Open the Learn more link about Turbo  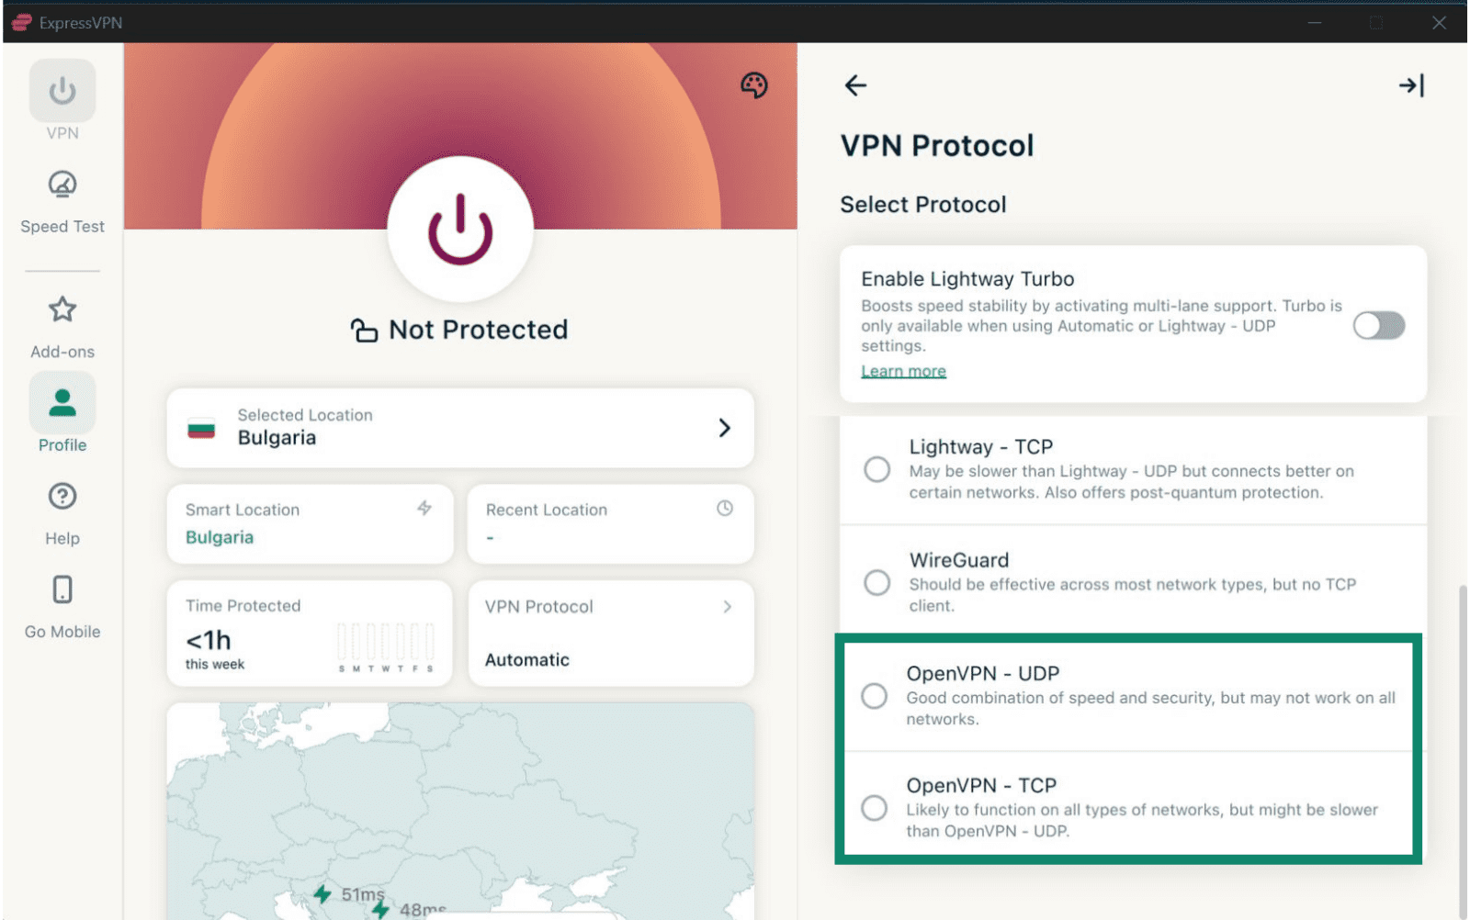pos(903,370)
